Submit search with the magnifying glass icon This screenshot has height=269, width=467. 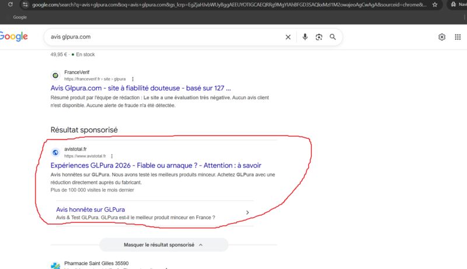pyautogui.click(x=333, y=37)
